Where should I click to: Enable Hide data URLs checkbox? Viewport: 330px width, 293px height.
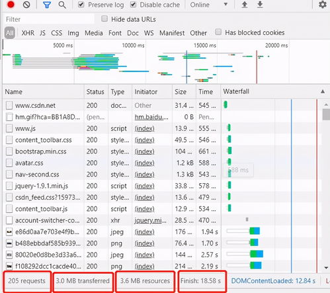pos(104,19)
